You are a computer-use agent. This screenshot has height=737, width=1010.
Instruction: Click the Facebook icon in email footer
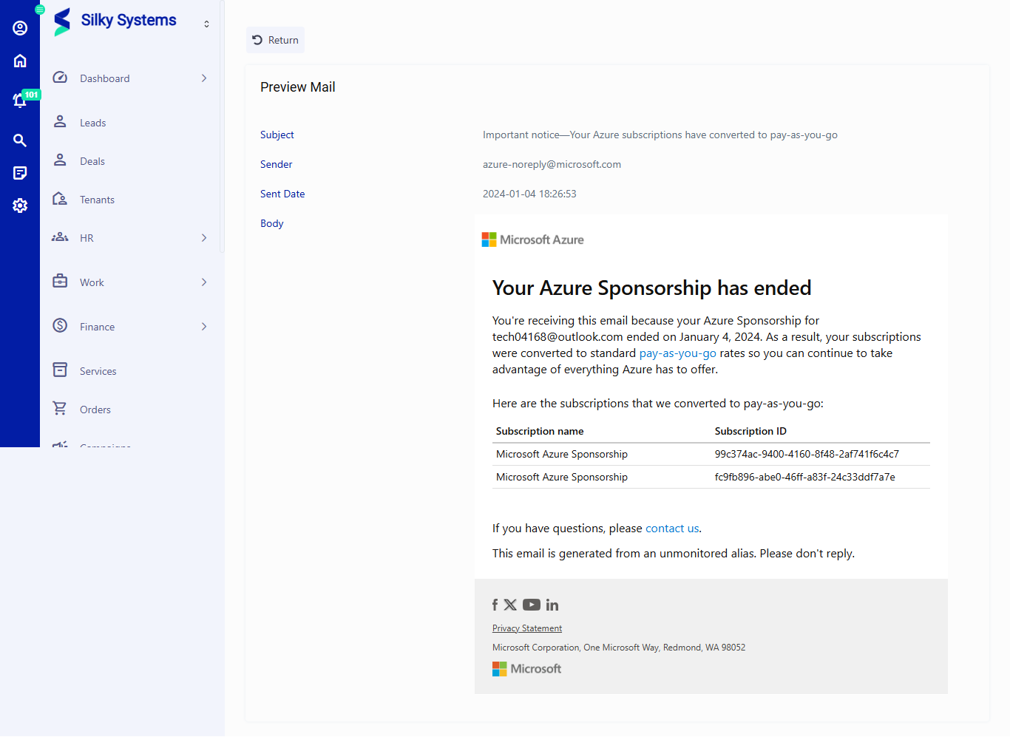[x=495, y=605]
